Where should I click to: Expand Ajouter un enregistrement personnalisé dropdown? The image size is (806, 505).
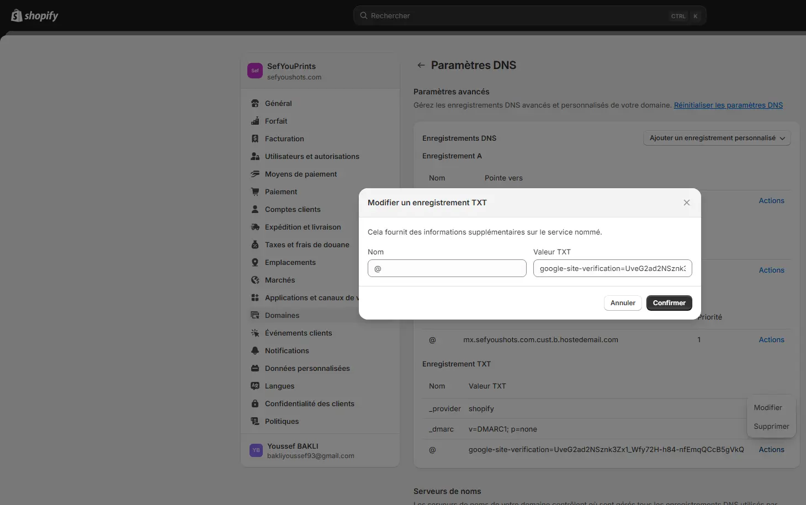click(x=717, y=138)
